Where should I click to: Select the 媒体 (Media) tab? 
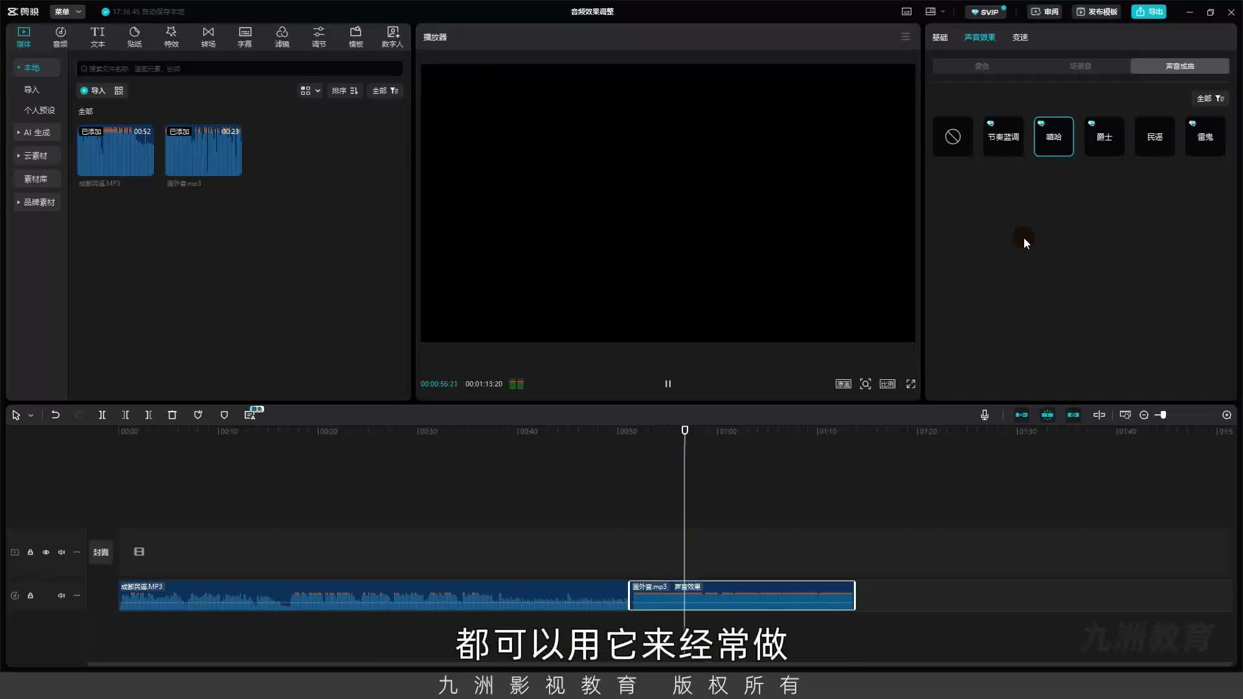click(x=24, y=37)
